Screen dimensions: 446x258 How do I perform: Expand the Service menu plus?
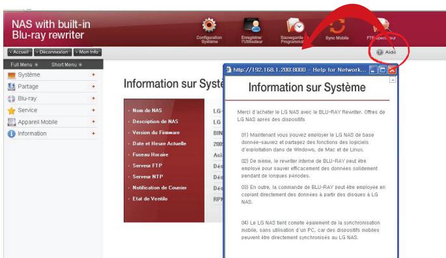tap(93, 110)
